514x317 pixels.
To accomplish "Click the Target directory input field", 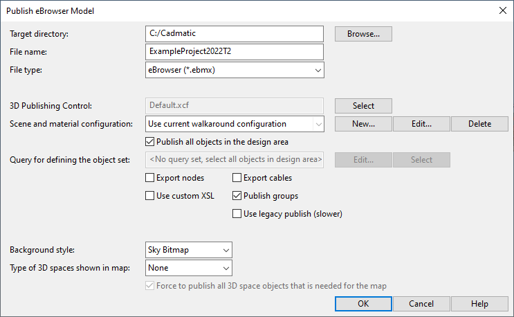I will point(235,34).
